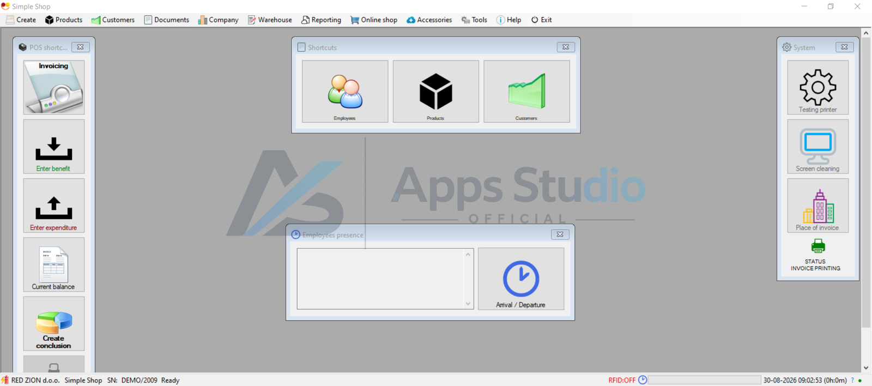Open the Customers shortcut tile
Image resolution: width=872 pixels, height=386 pixels.
click(x=526, y=91)
